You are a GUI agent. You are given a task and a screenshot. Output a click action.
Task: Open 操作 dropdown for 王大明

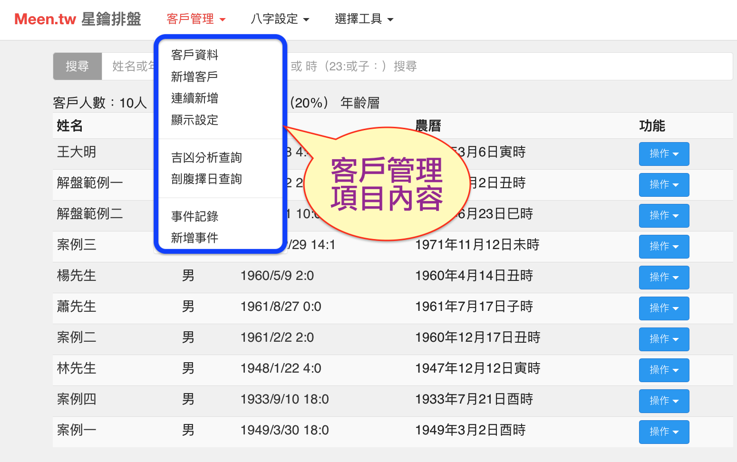(664, 154)
